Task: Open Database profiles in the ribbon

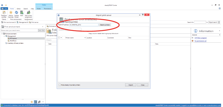Action: click(4, 14)
